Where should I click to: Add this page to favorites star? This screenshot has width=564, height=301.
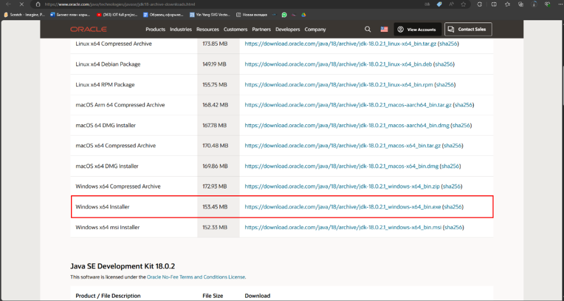pos(464,4)
